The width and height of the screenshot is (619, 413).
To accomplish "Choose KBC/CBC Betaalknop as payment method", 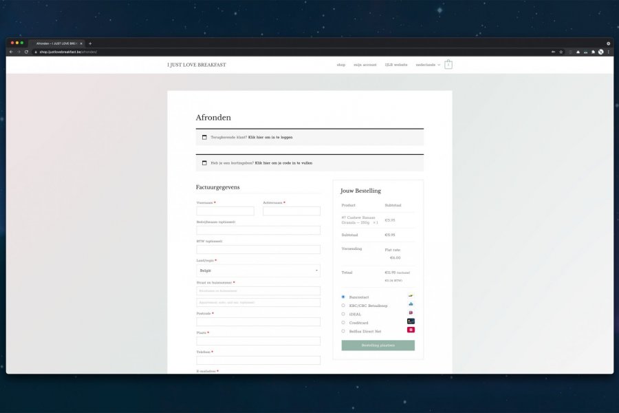I will pos(343,306).
